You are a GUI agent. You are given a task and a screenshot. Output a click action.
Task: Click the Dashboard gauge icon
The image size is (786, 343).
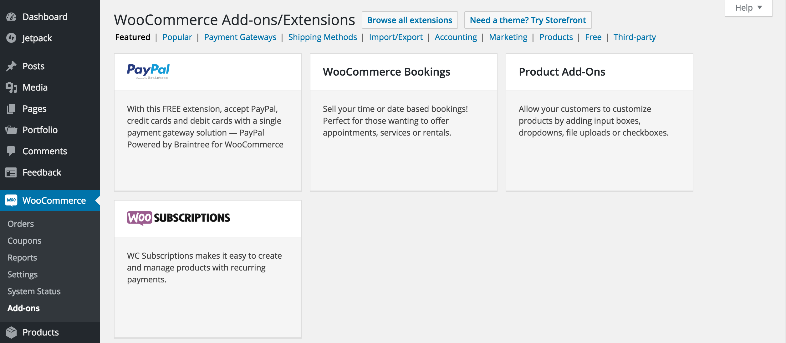pyautogui.click(x=11, y=17)
